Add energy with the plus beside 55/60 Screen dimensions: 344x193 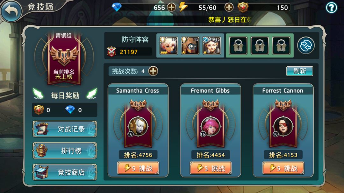pyautogui.click(x=229, y=7)
